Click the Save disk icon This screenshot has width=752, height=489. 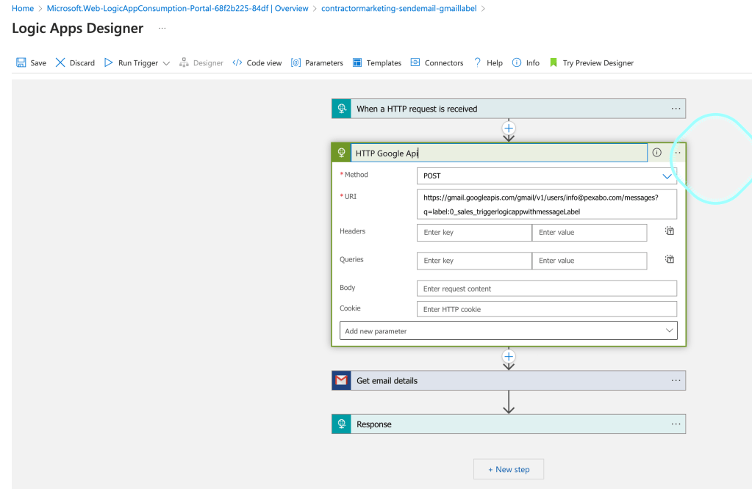tap(21, 62)
